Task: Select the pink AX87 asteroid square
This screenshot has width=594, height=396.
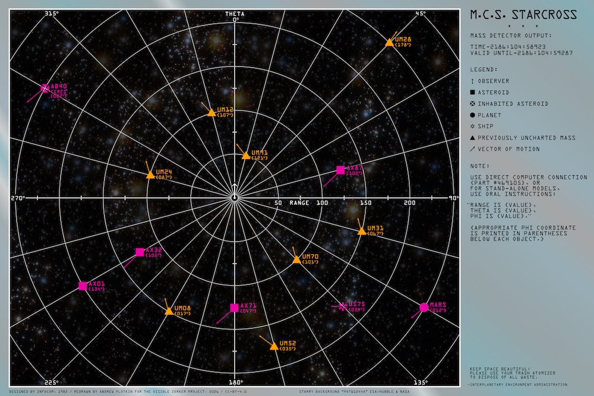Action: coord(340,170)
